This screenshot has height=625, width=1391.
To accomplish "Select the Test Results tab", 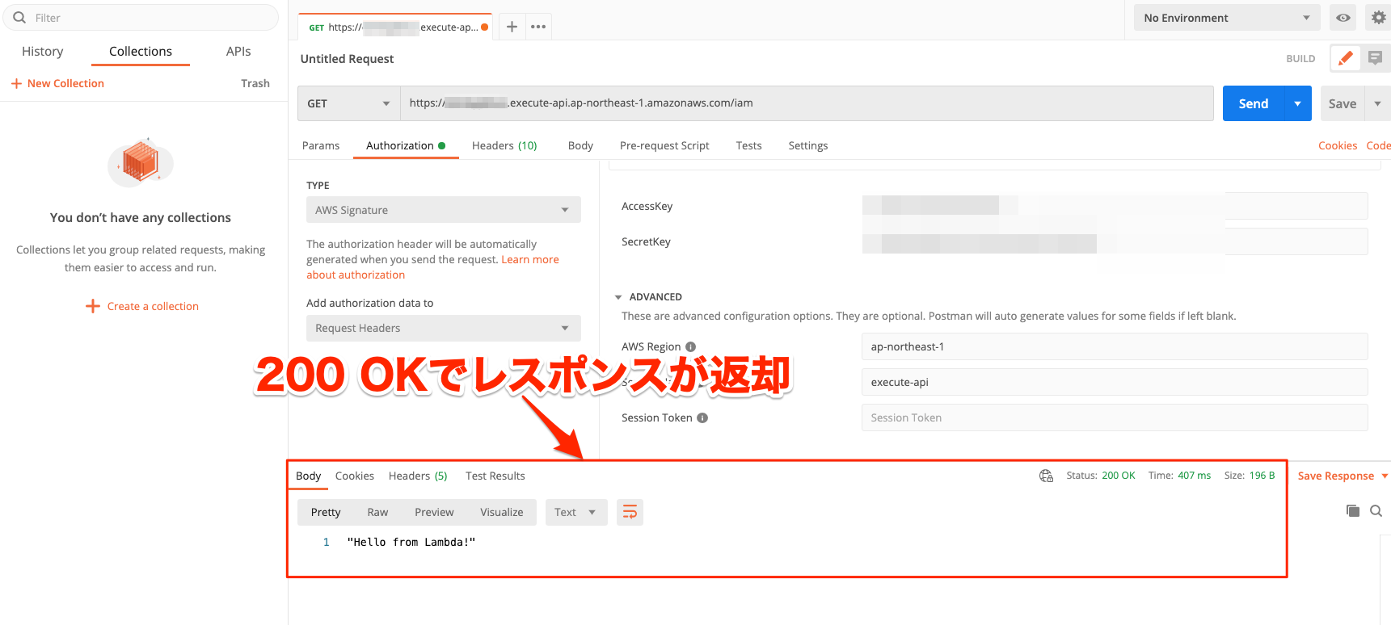I will tap(495, 476).
